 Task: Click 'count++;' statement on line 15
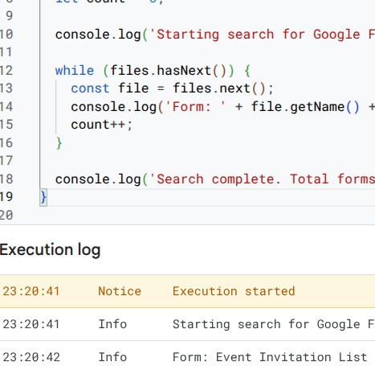pos(102,125)
